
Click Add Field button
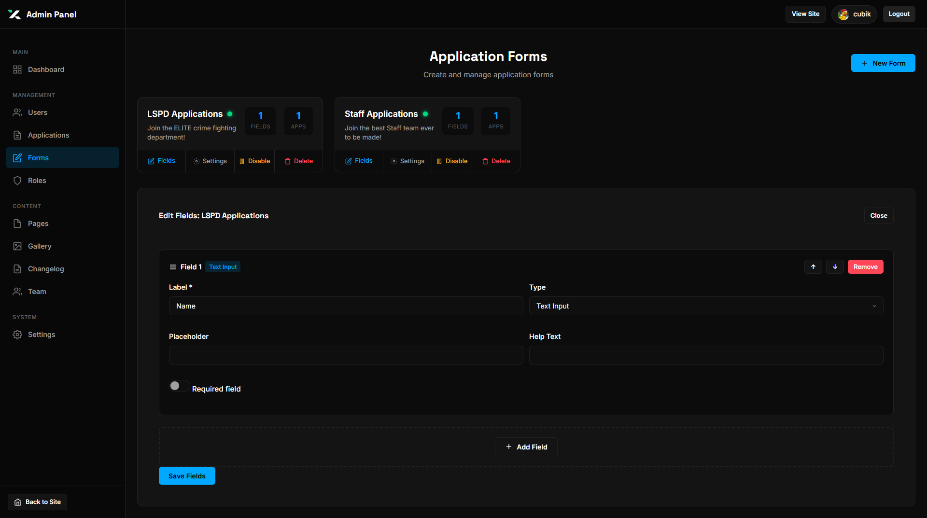point(526,447)
